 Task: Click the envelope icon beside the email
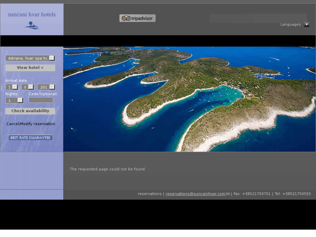click(x=228, y=194)
